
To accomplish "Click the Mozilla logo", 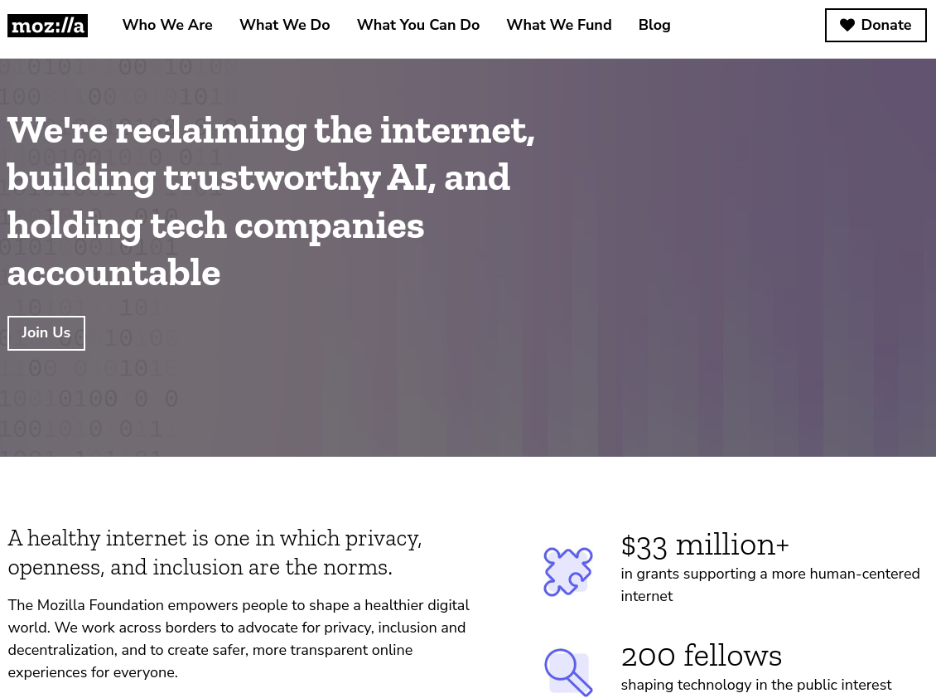I will (47, 25).
